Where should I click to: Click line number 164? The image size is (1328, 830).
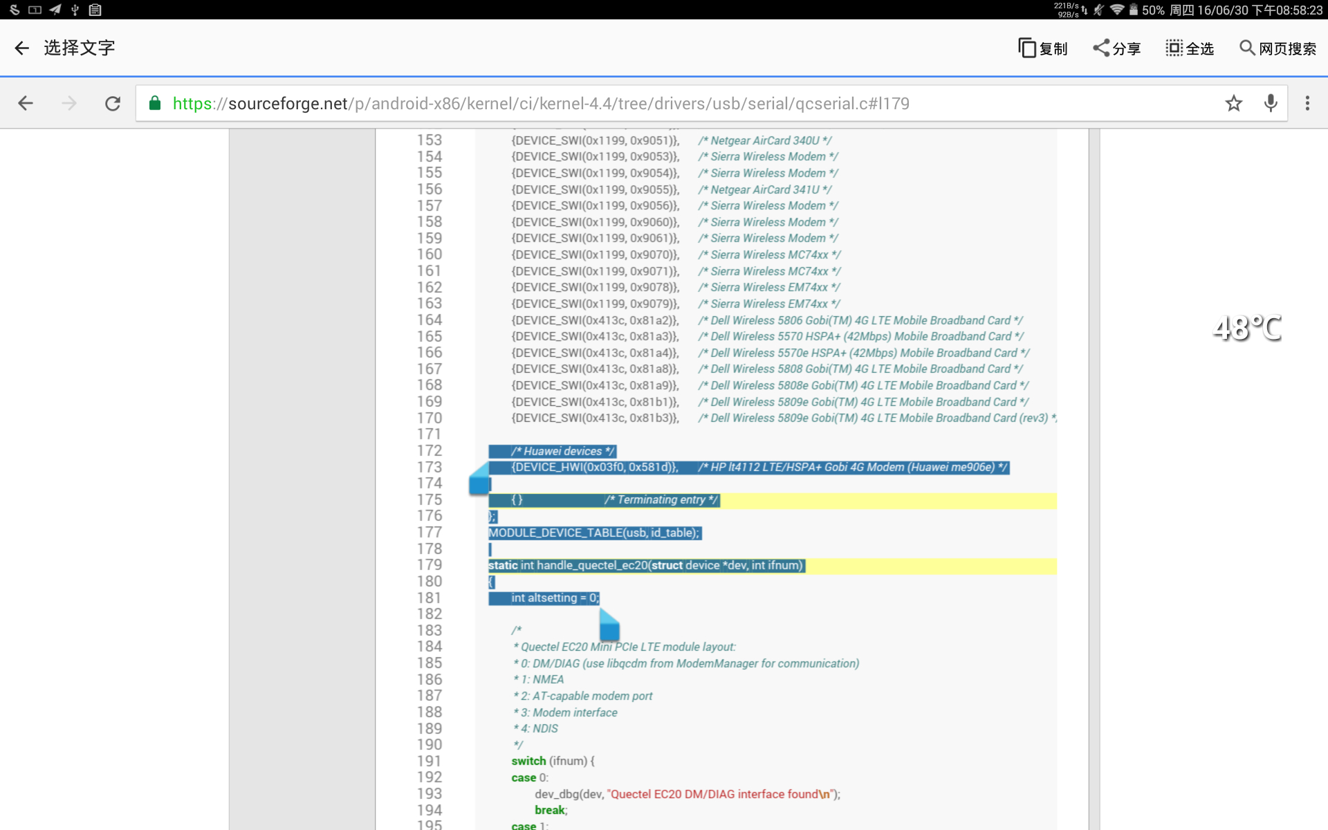pos(430,320)
